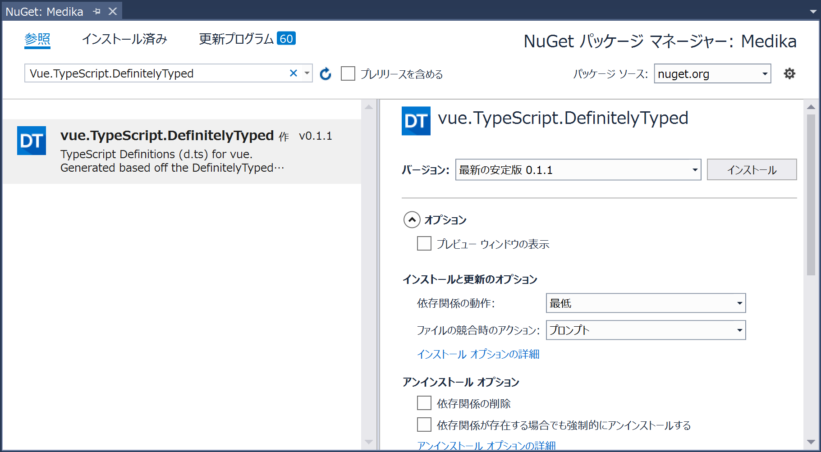
Task: Switch to the インストール済み tab
Action: [124, 39]
